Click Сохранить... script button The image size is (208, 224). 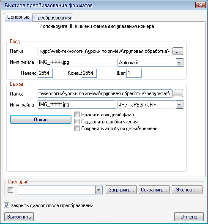tap(154, 190)
